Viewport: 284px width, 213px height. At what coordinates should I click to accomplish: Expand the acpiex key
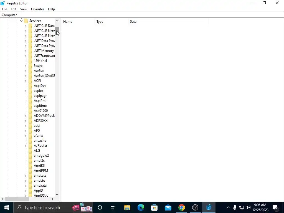coord(26,91)
